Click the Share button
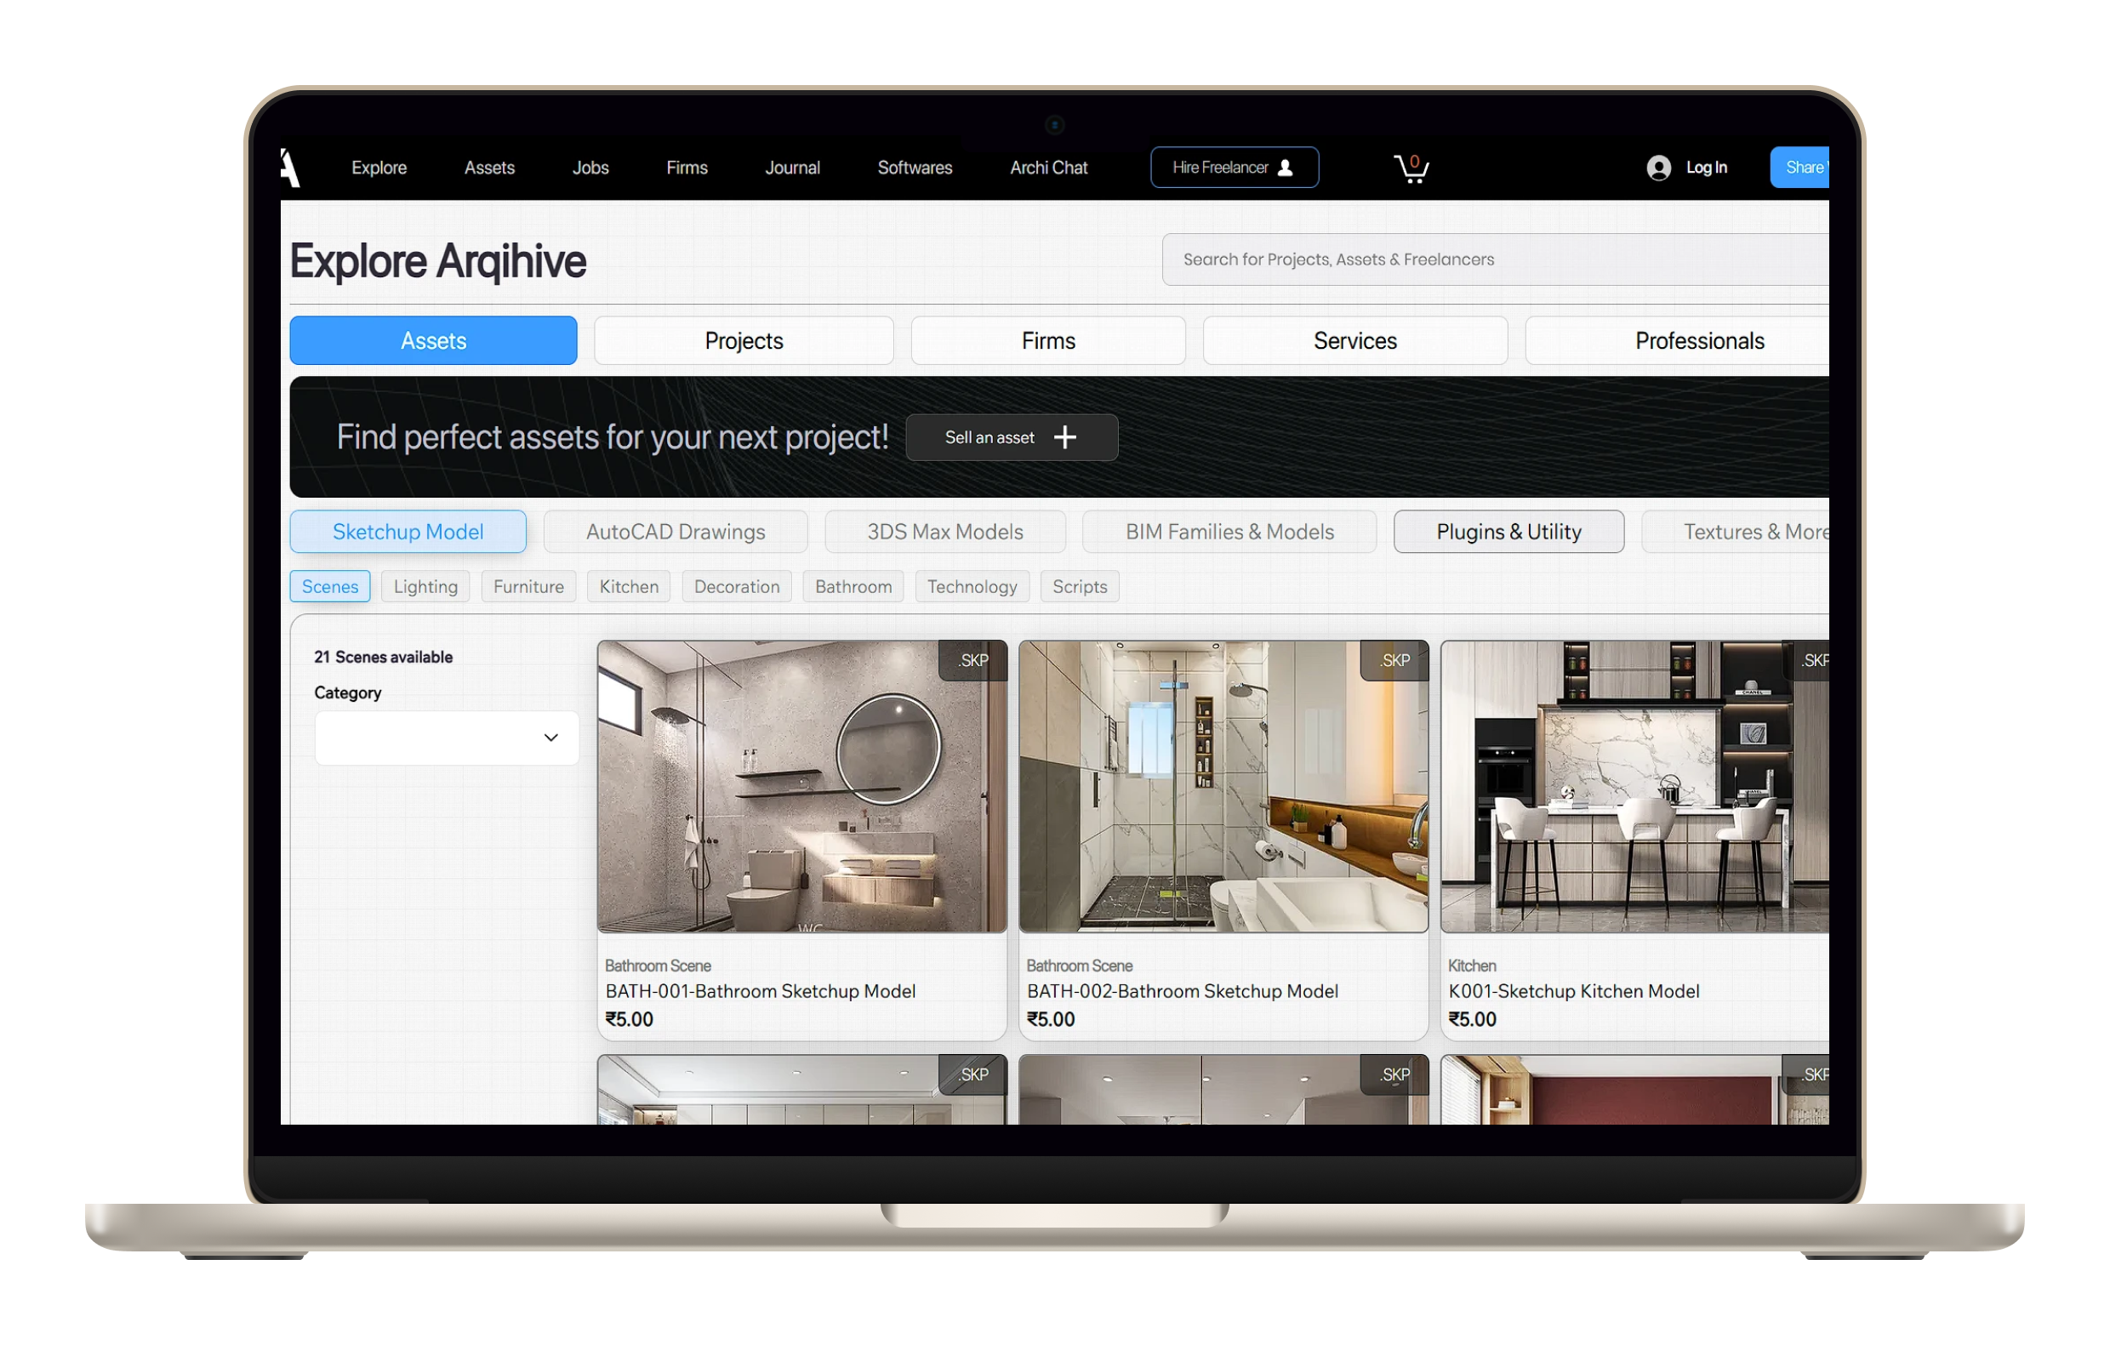Screen dimensions: 2110x1345 click(x=1800, y=168)
